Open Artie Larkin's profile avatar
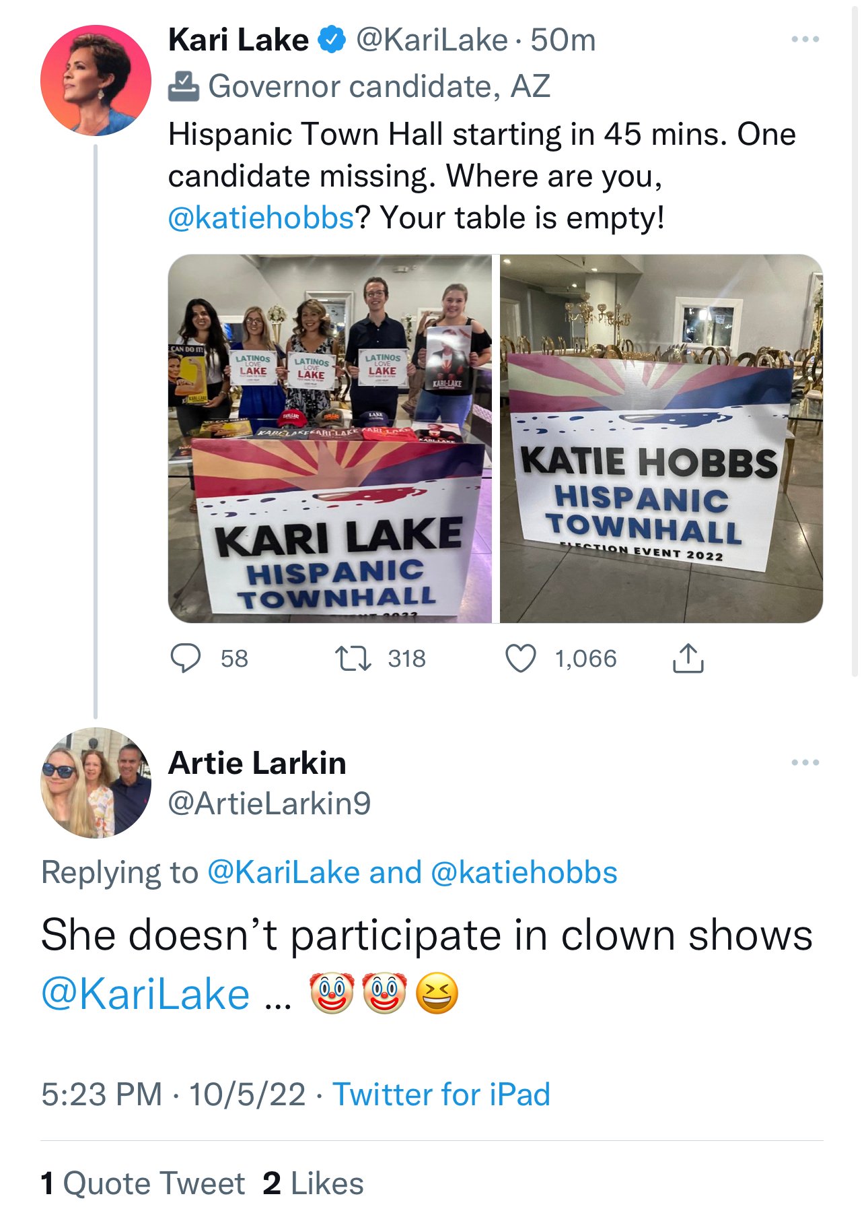 coord(96,783)
